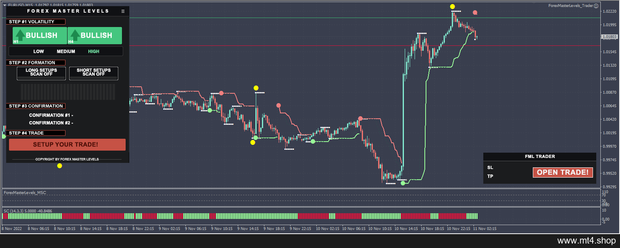The height and width of the screenshot is (248, 620).
Task: Click the 9 Nov 02:15 time label
Action: click(170, 229)
